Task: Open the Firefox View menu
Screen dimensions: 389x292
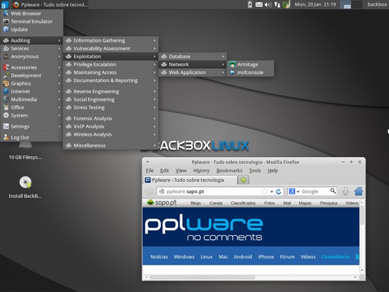Action: [181, 171]
